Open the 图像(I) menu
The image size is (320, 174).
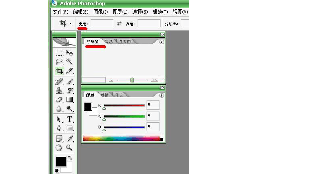point(100,12)
